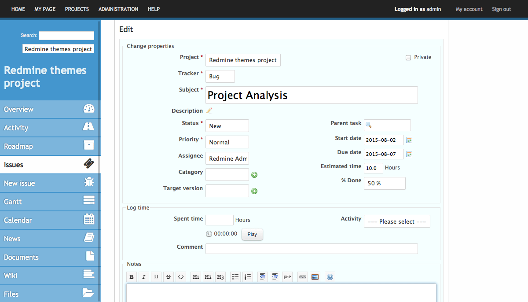Apply strikethrough formatting in Notes toolbar
This screenshot has width=528, height=302.
pos(169,277)
